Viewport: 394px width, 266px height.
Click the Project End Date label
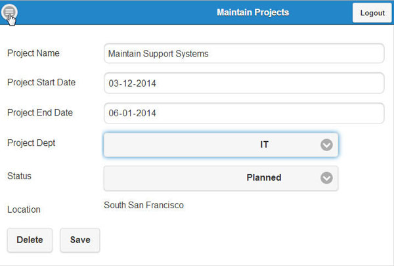point(40,113)
